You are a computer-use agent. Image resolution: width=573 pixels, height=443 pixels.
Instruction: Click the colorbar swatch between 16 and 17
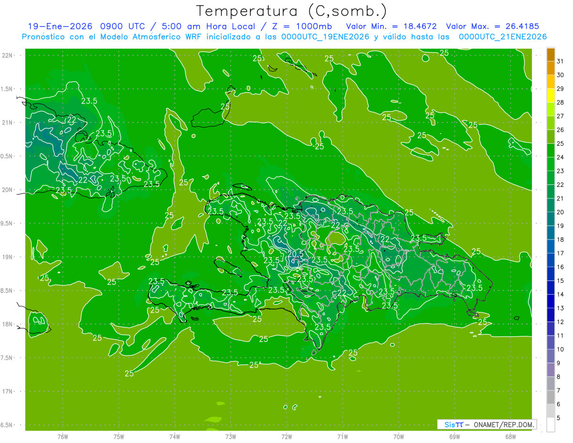coord(551,260)
